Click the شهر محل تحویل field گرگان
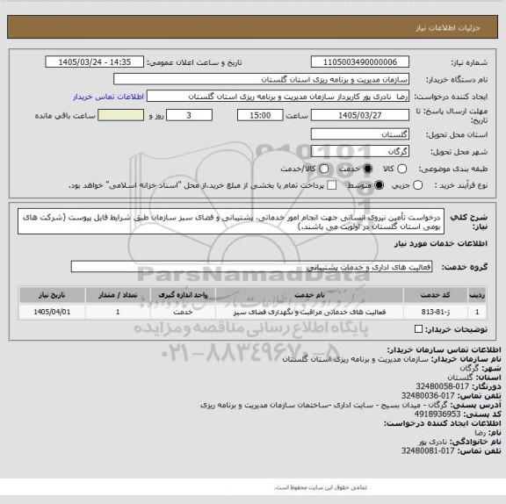This screenshot has width=506, height=504. [360, 151]
